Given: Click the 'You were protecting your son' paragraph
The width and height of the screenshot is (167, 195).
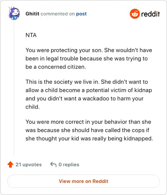Looking at the screenshot, I should coord(89,58).
